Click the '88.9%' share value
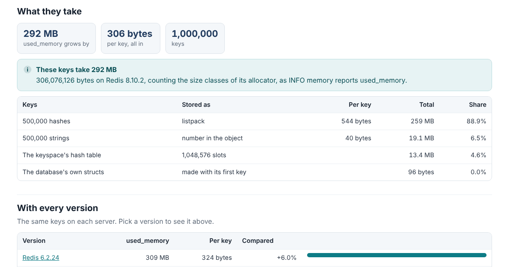509x267 pixels. click(x=476, y=121)
